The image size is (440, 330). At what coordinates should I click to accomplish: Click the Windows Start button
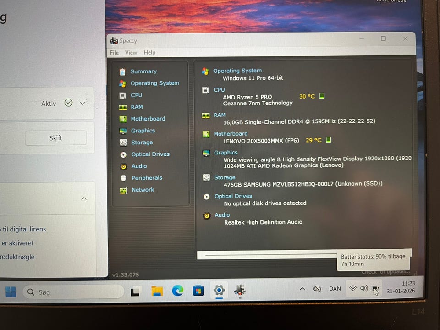(11, 292)
